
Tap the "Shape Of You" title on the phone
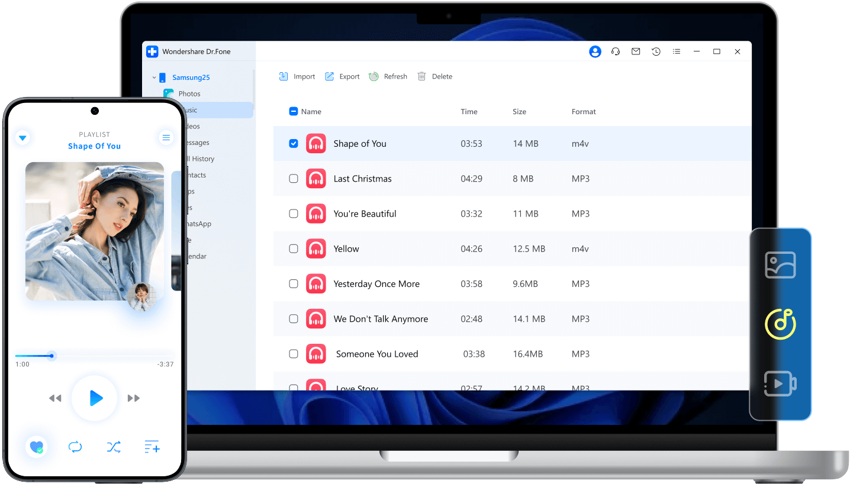pos(95,146)
